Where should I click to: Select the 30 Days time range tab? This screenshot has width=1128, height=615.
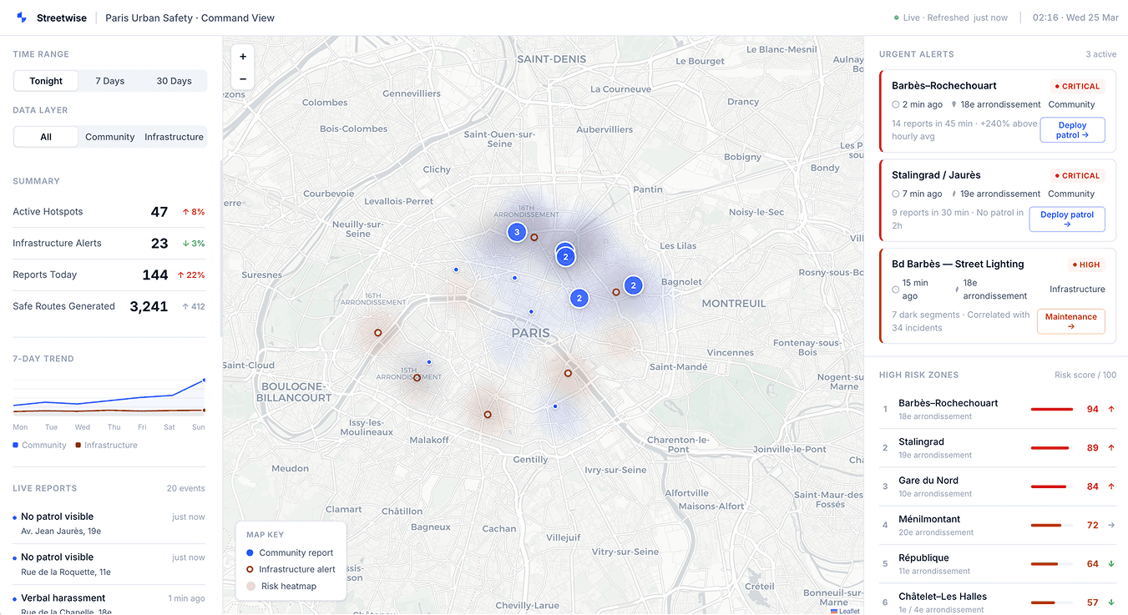coord(174,80)
